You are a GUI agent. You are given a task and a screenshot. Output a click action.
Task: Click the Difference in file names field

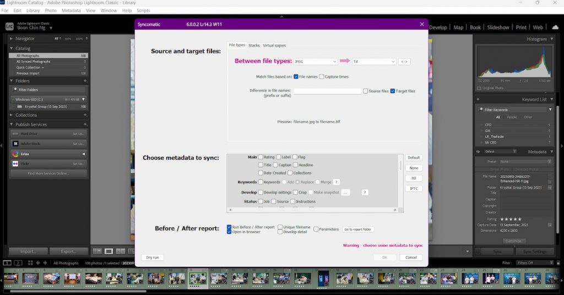(x=327, y=91)
